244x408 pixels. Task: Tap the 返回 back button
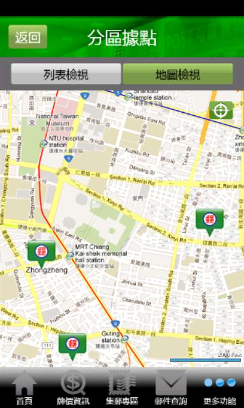[28, 37]
